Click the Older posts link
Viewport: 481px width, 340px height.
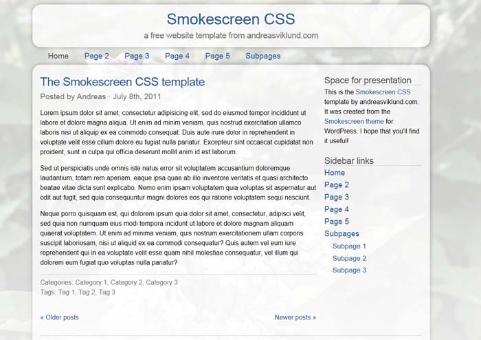click(x=60, y=317)
